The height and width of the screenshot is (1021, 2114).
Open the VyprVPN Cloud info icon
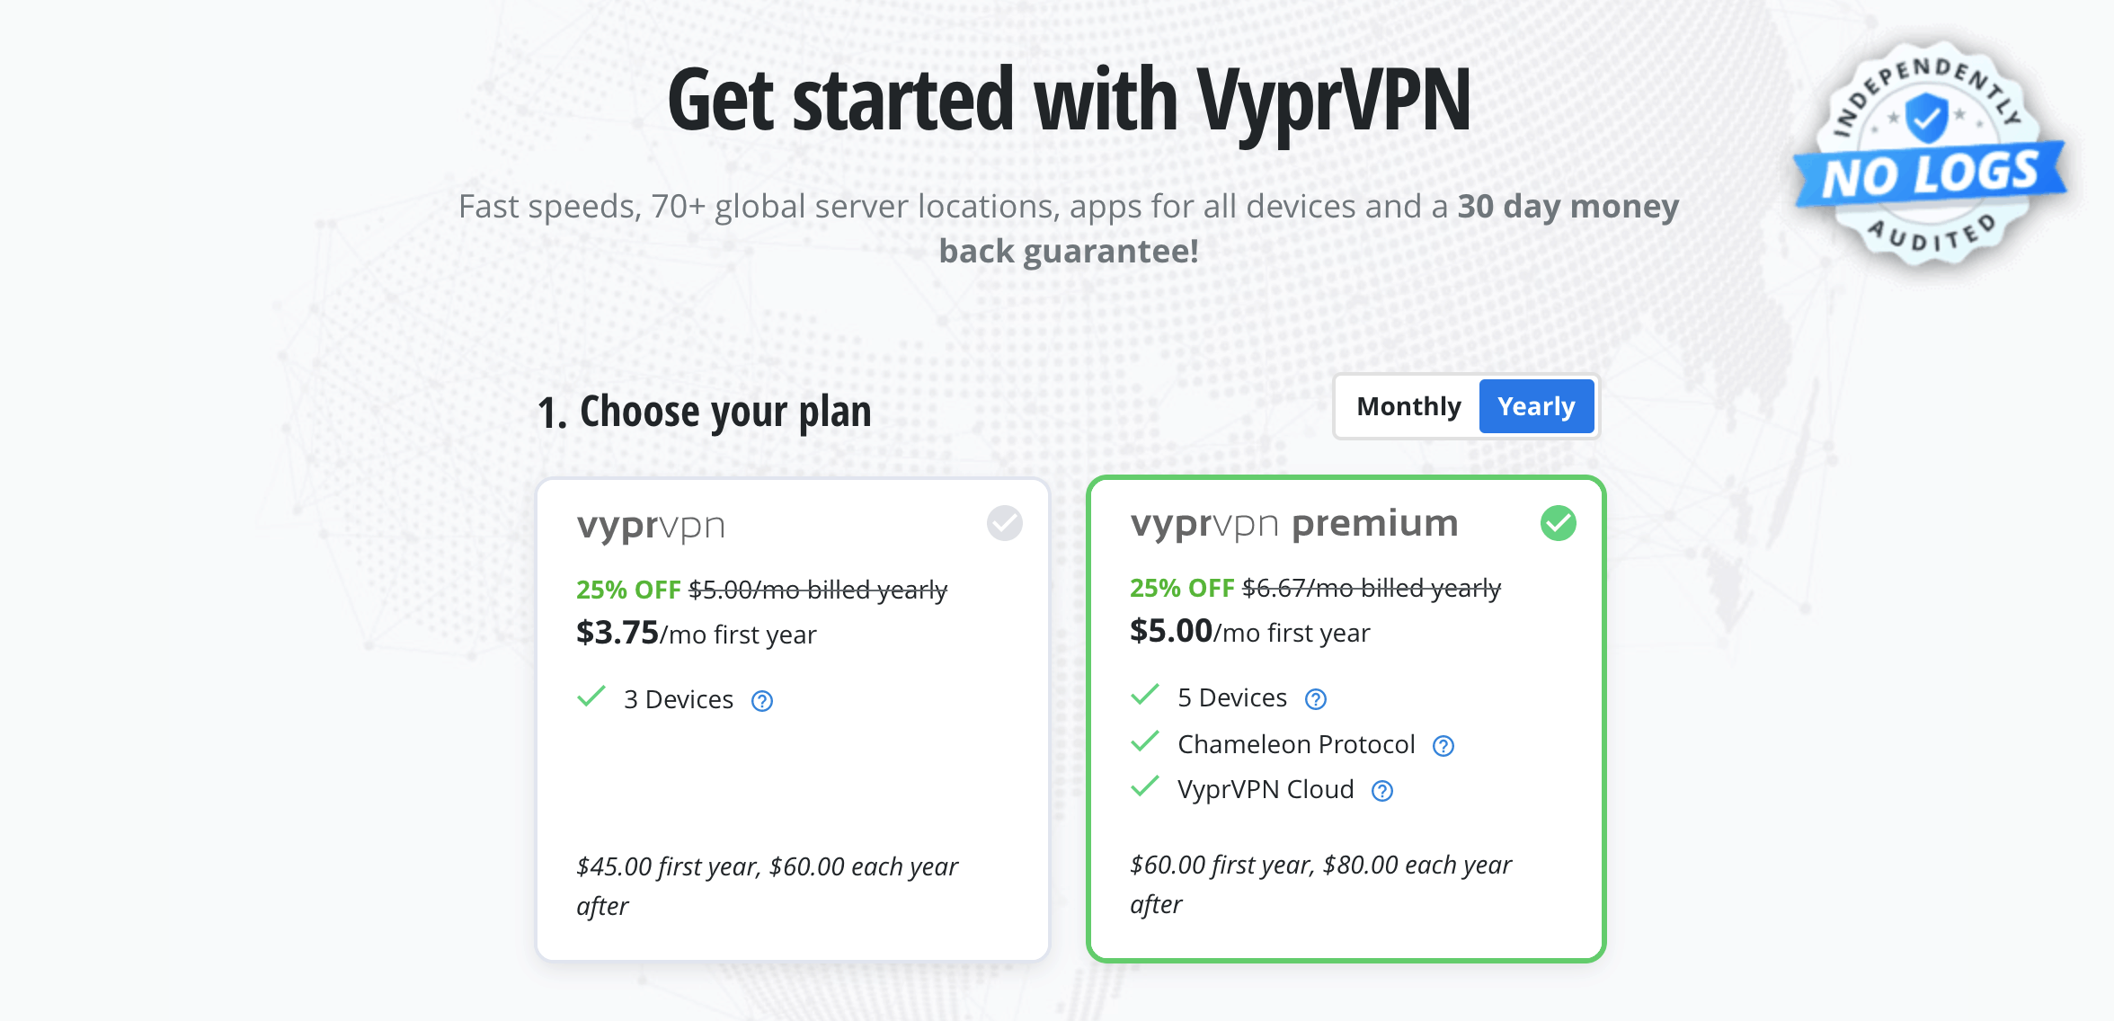[1382, 791]
